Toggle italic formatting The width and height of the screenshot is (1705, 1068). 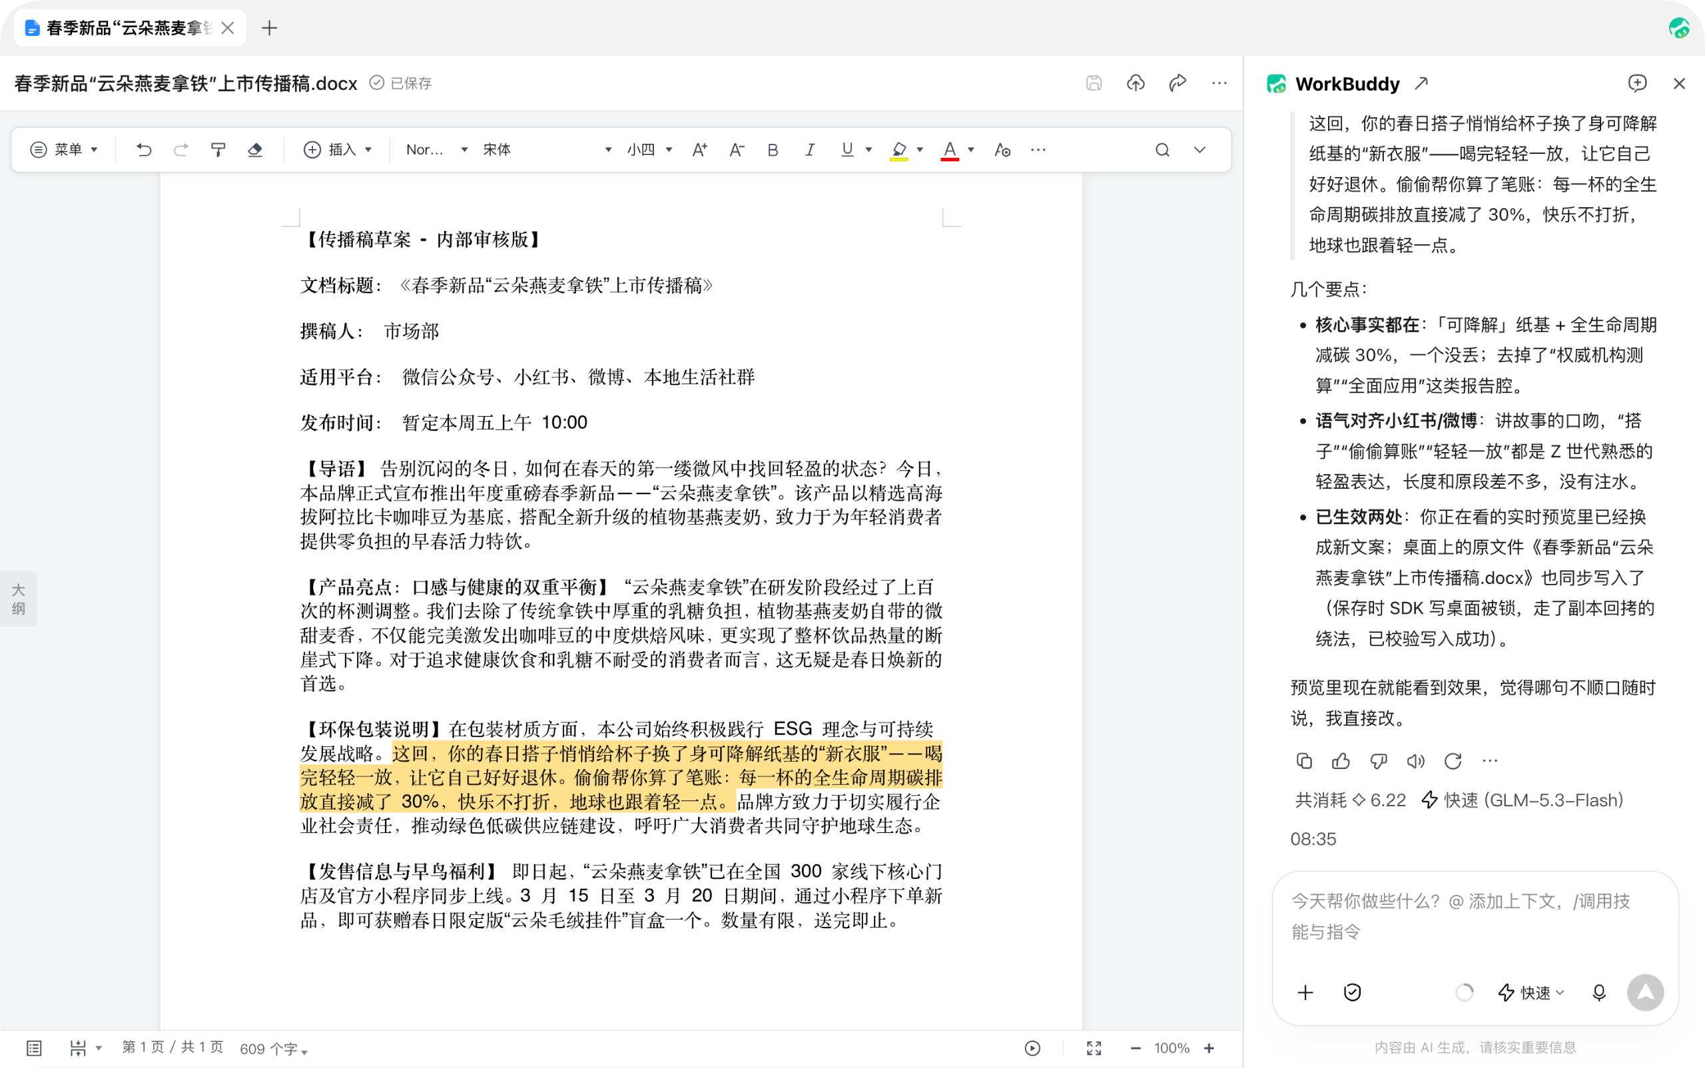pos(810,150)
